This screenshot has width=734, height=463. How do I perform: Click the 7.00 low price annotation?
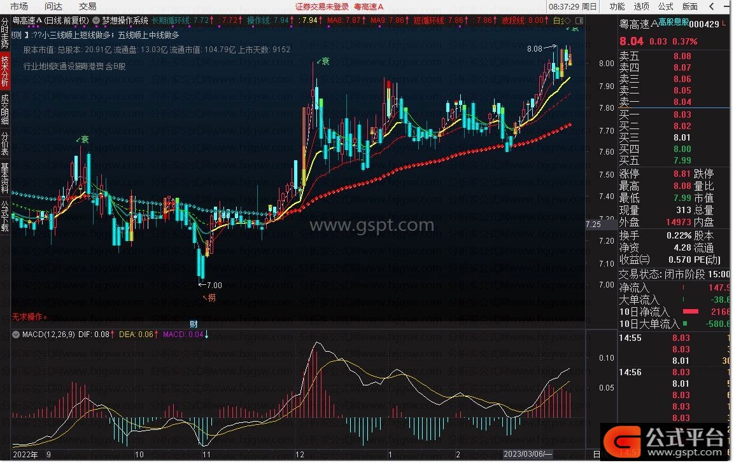pyautogui.click(x=215, y=286)
